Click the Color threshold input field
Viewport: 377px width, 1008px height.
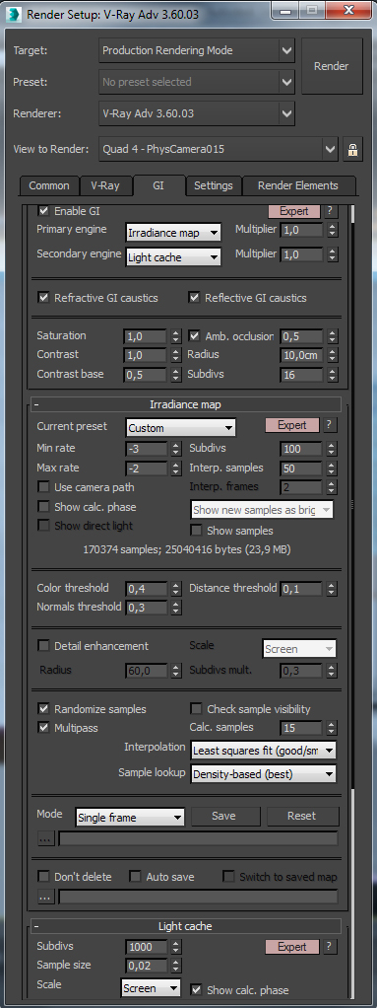(x=147, y=588)
